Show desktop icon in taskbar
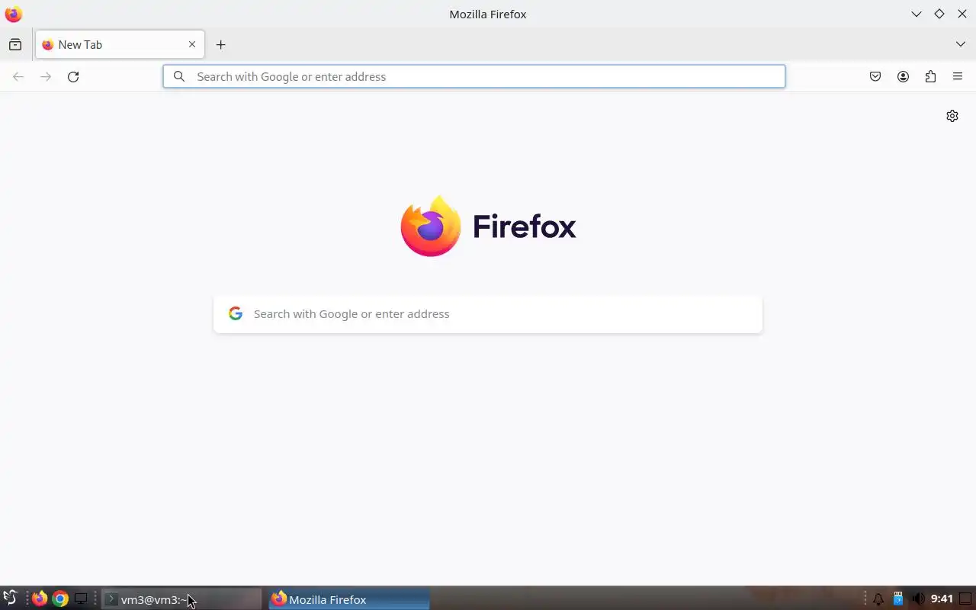 [81, 599]
